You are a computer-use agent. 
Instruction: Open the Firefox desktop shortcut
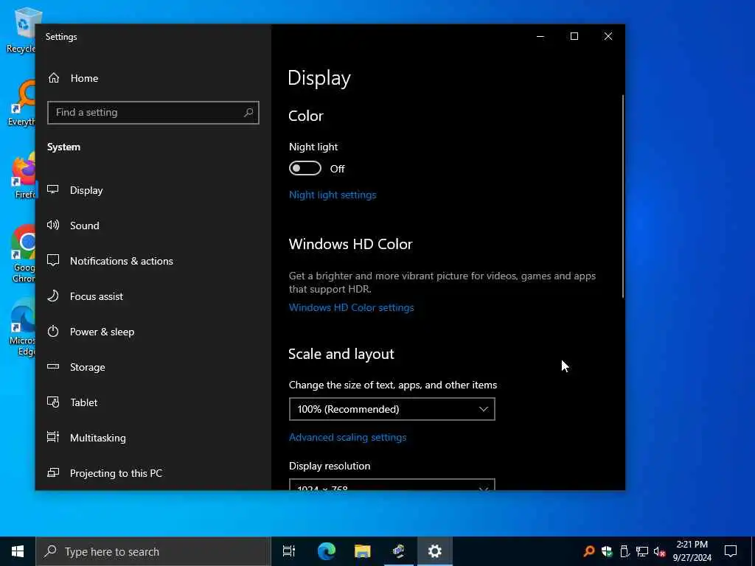(x=23, y=175)
